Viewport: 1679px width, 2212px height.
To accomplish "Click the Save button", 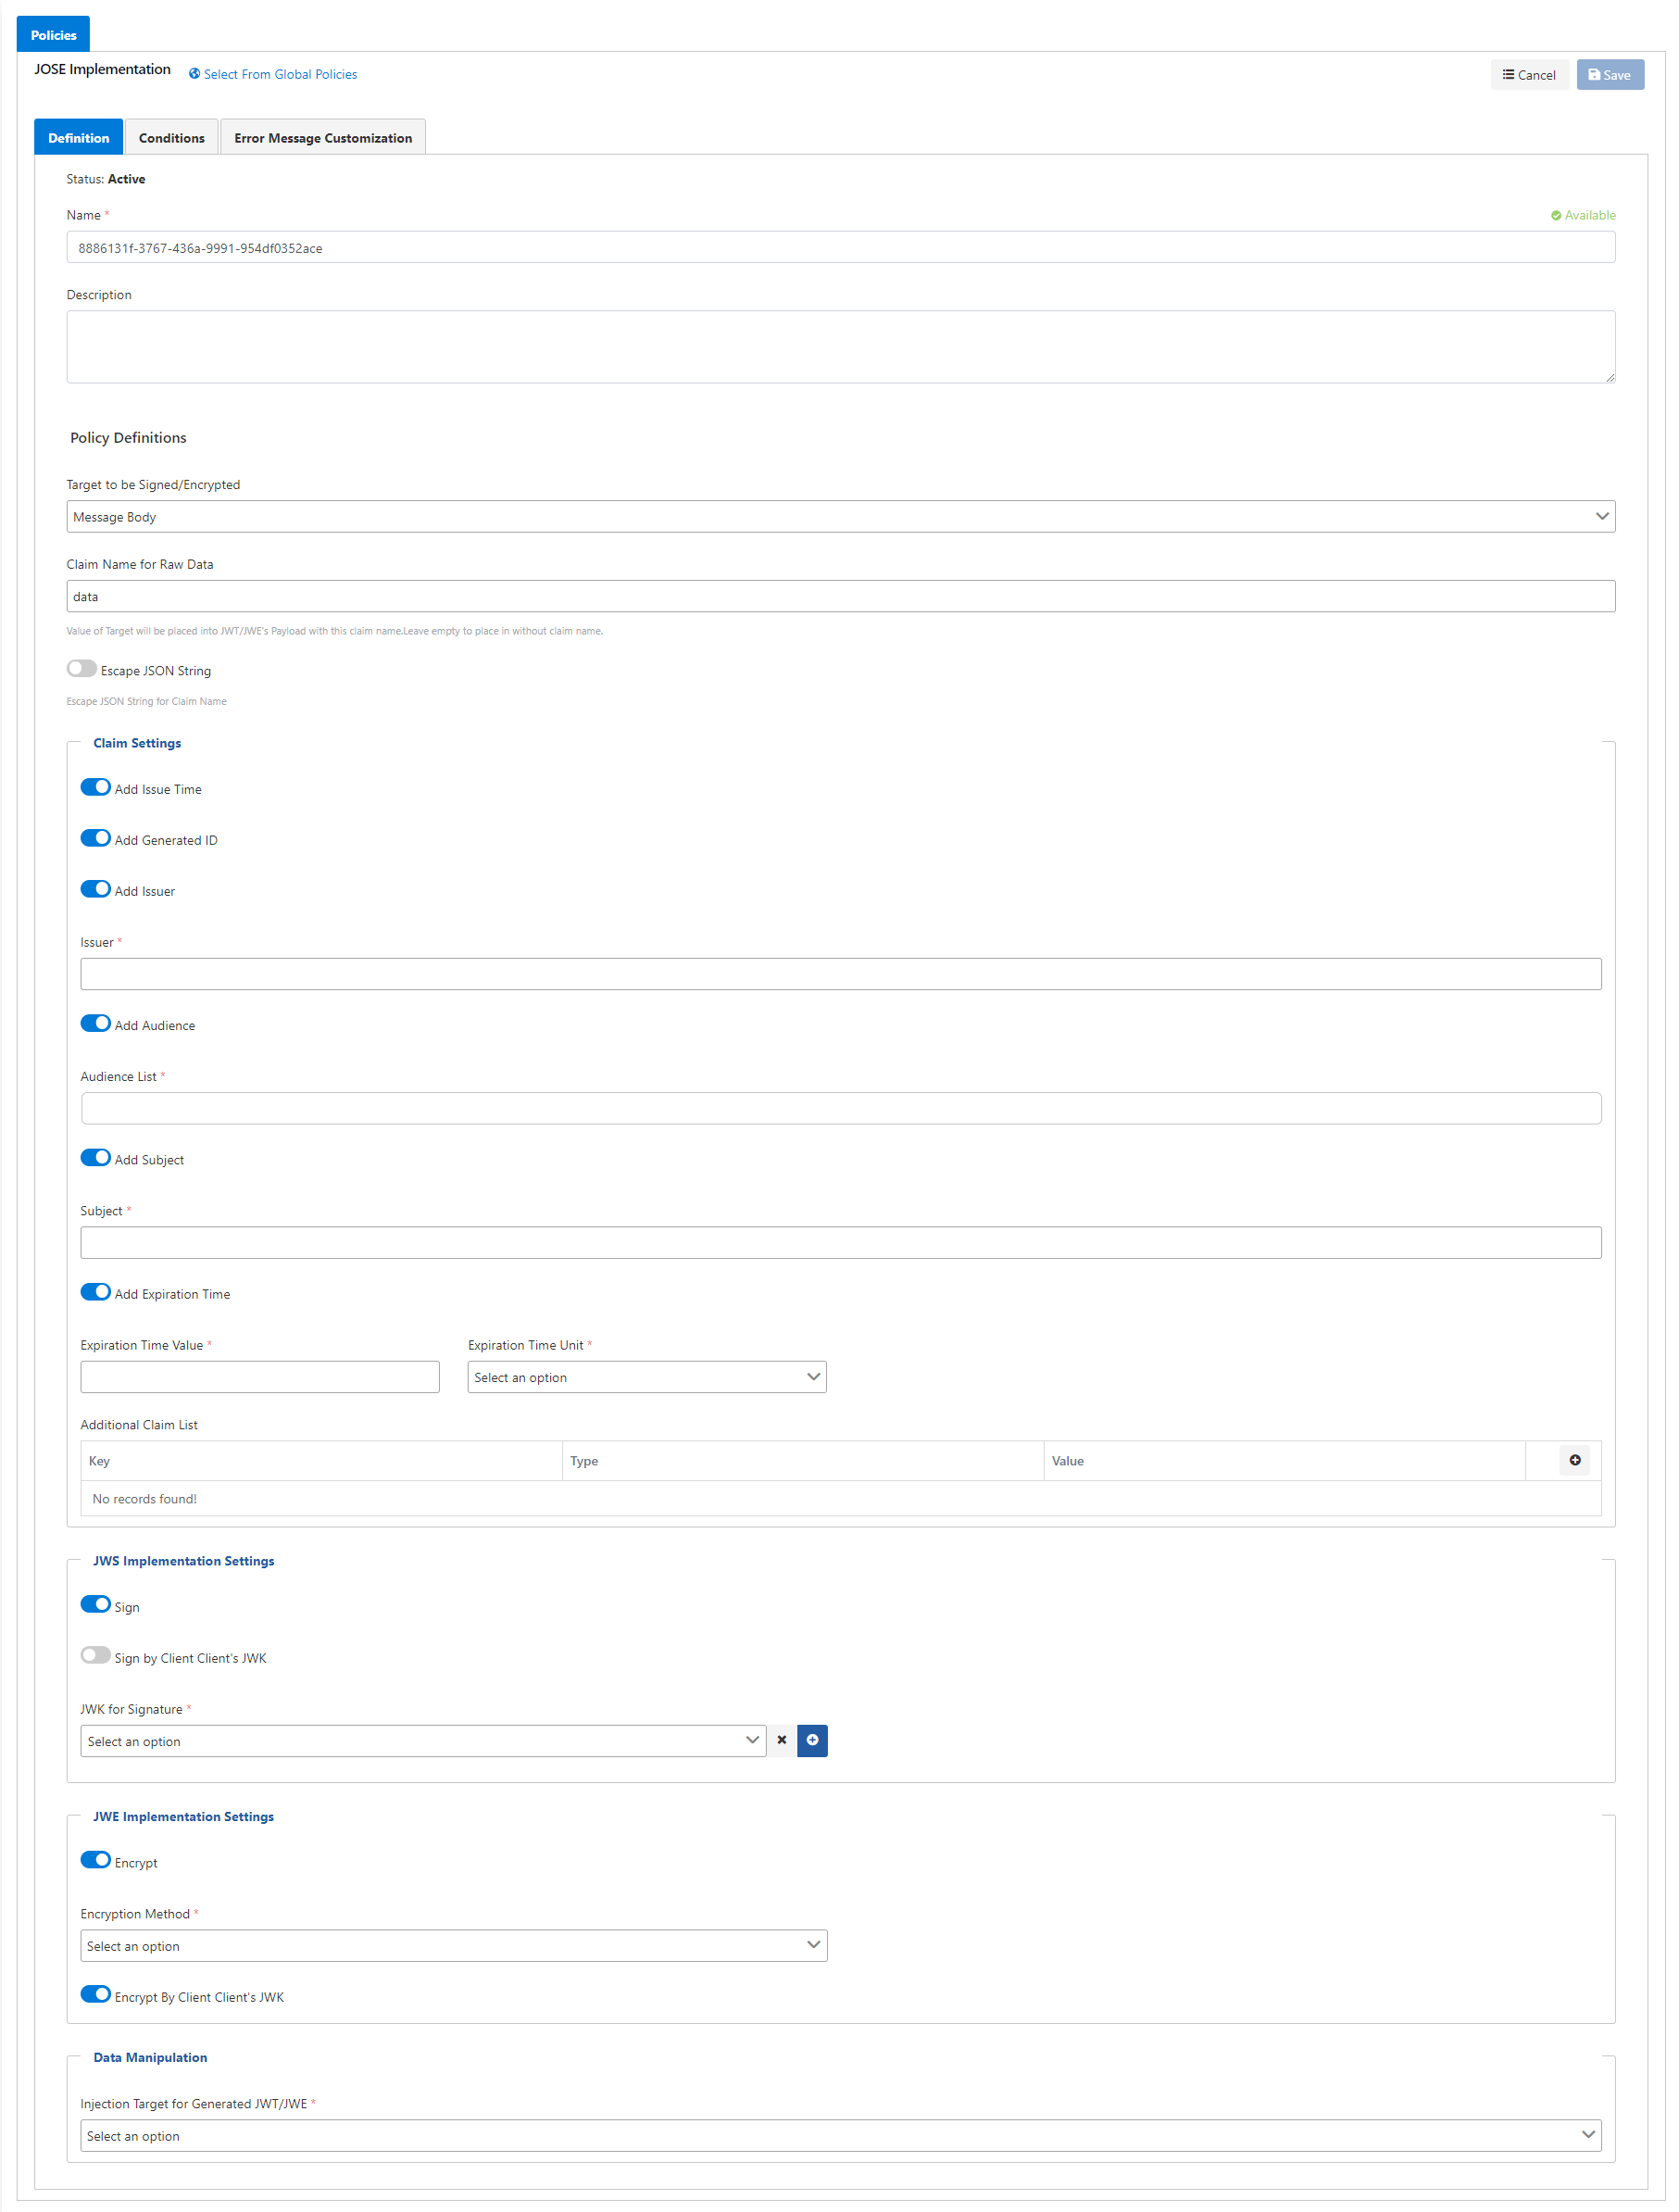I will click(1609, 75).
